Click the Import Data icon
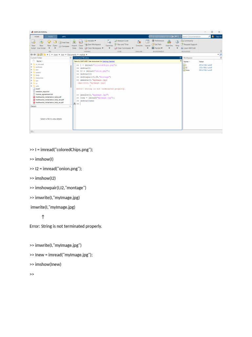This screenshot has width=252, height=337. click(74, 41)
